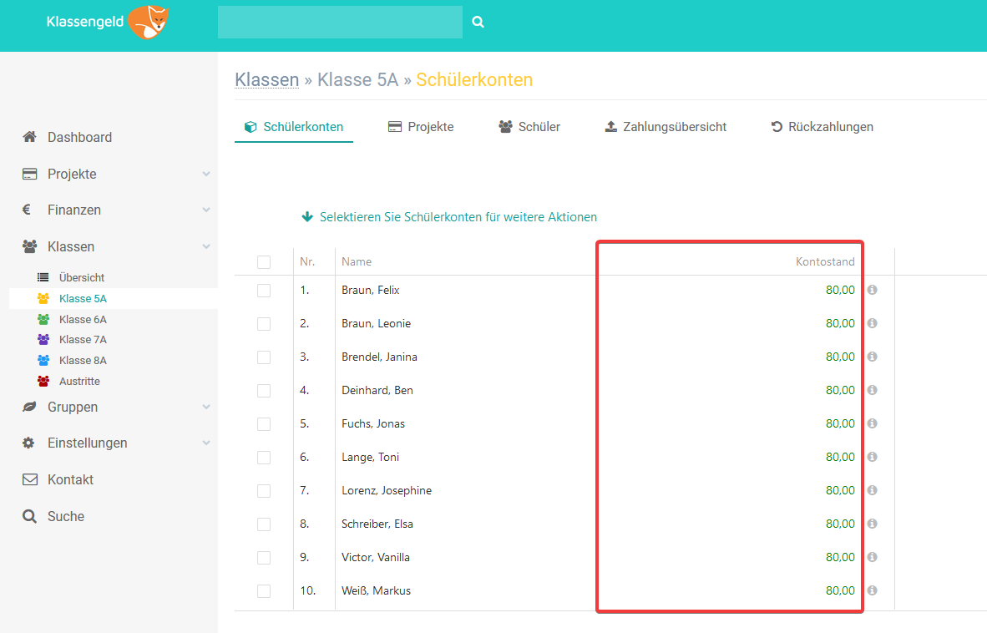Sort by the Kontostand column header
Image resolution: width=987 pixels, height=633 pixels.
pyautogui.click(x=825, y=261)
